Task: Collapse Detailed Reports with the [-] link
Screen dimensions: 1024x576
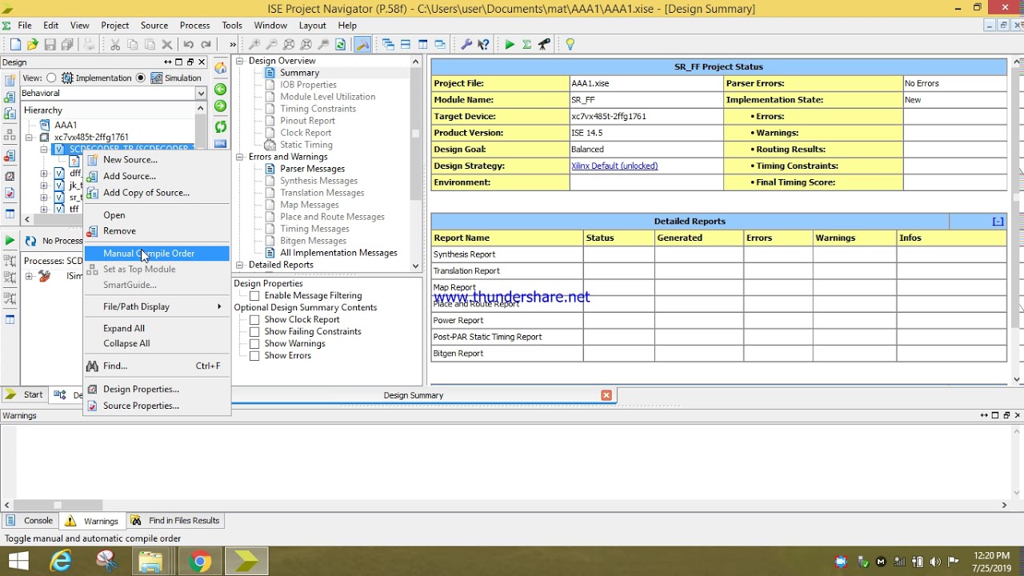Action: (x=998, y=222)
